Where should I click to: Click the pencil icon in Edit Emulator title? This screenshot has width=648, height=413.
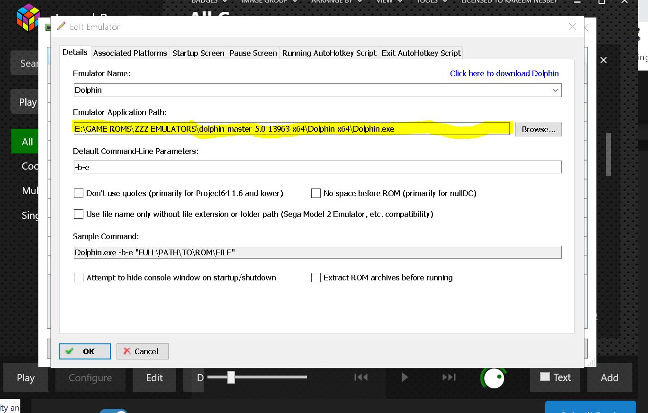pos(61,27)
